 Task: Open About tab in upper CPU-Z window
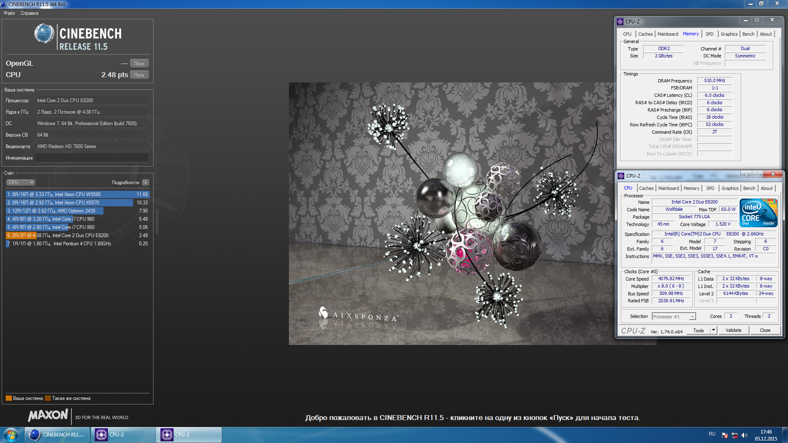click(766, 34)
